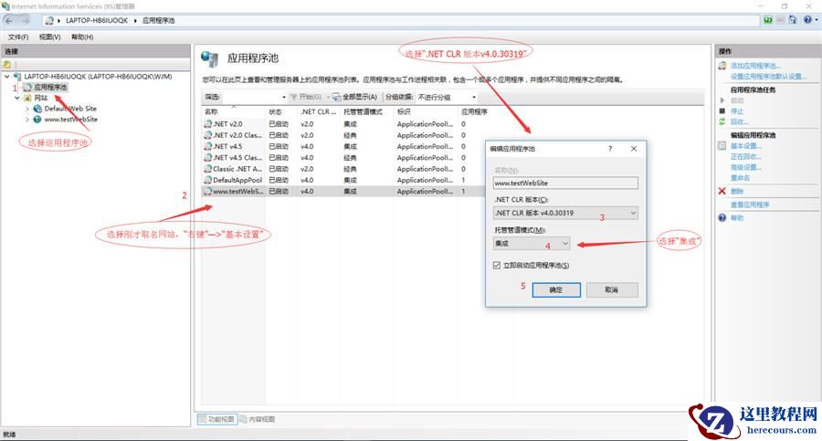Screen dimensions: 822x441
Task: Go back with the navigation back arrow
Action: tap(9, 20)
